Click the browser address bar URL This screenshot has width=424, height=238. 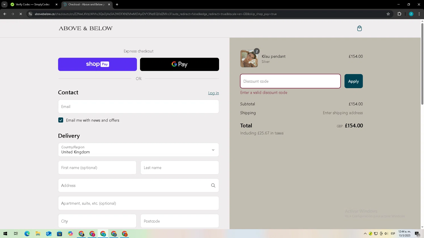coord(155,14)
